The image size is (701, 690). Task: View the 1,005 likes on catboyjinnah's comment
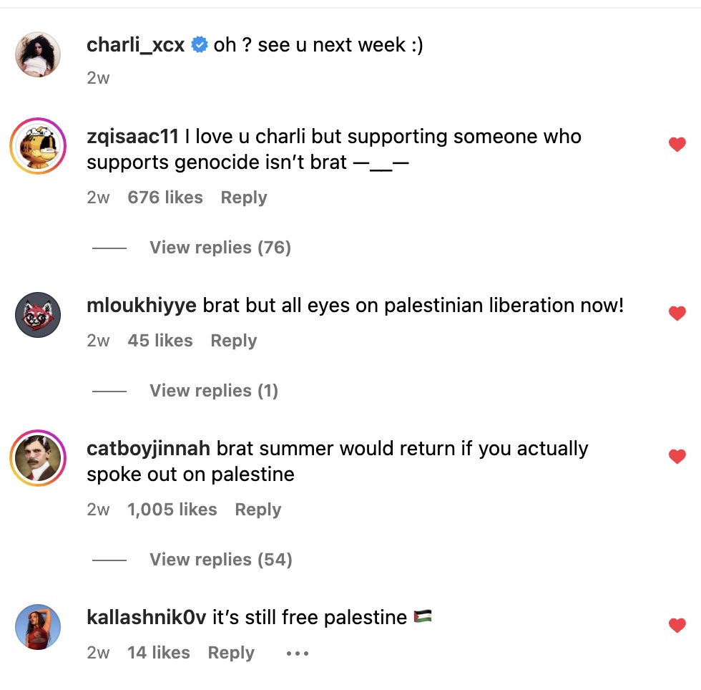coord(172,510)
